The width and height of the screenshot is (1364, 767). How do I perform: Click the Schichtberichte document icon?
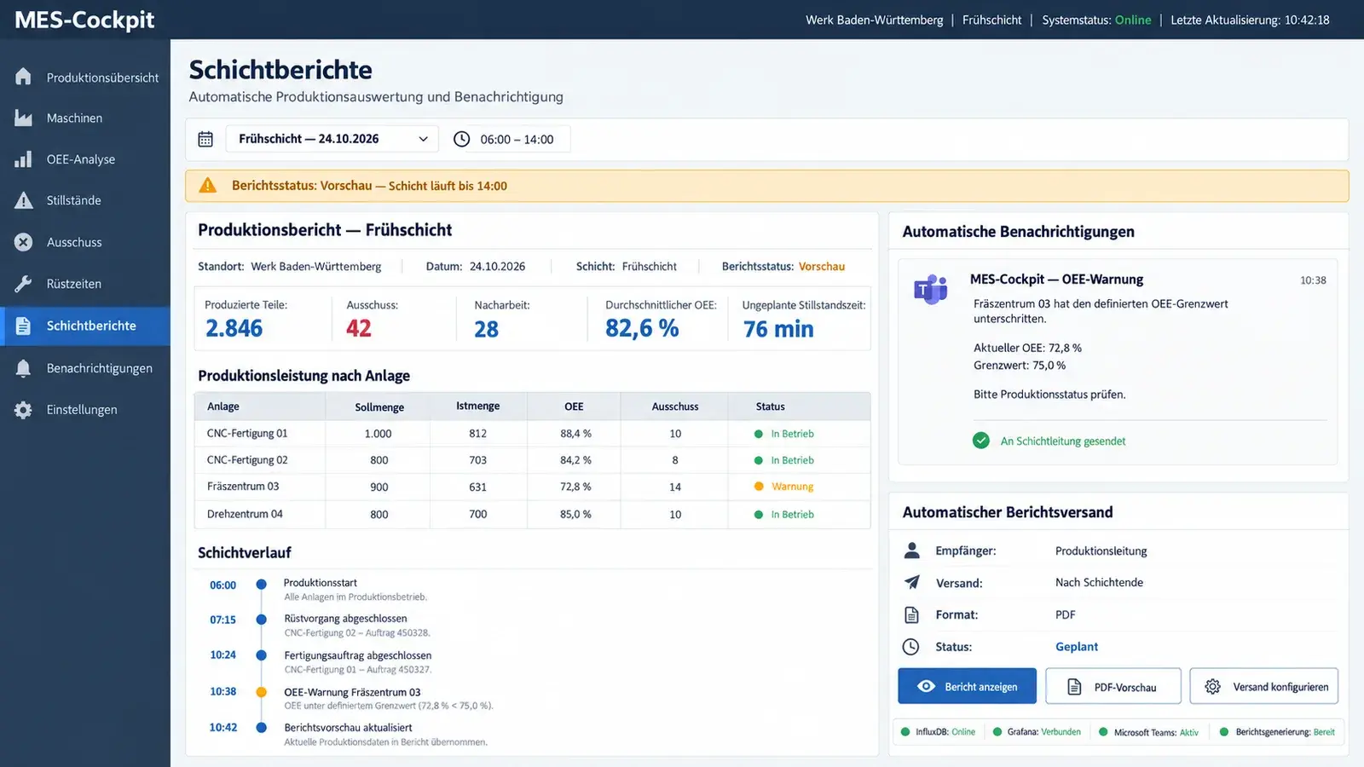[x=23, y=326]
